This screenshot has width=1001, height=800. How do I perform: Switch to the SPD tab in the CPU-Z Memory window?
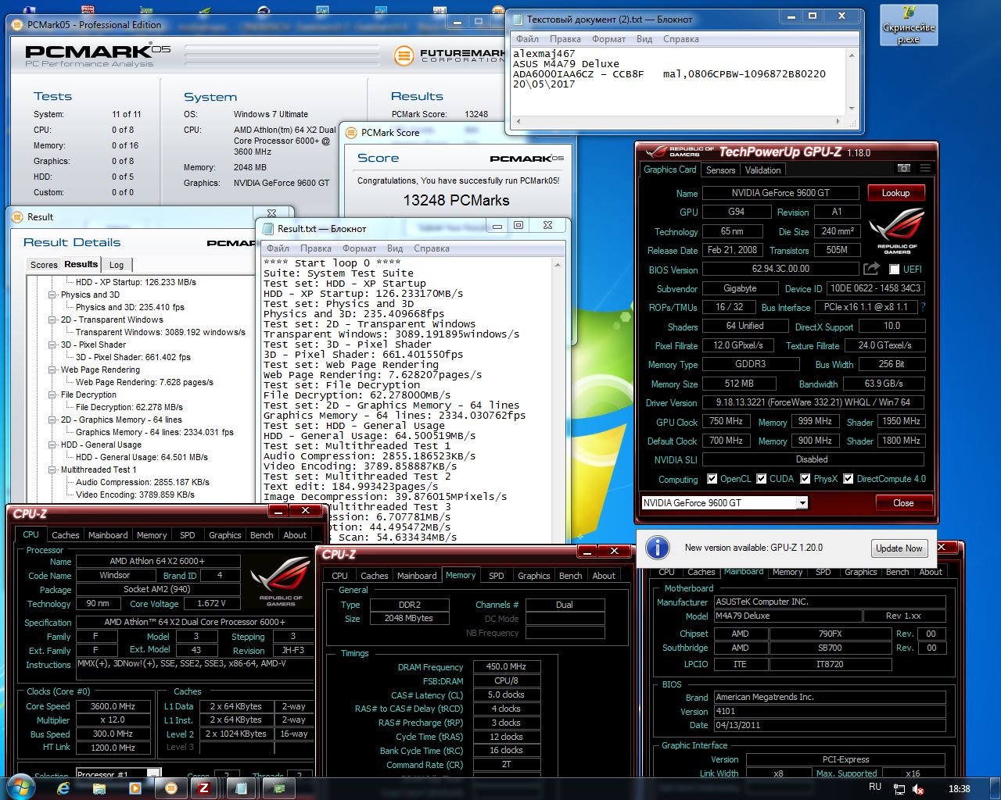pos(497,576)
